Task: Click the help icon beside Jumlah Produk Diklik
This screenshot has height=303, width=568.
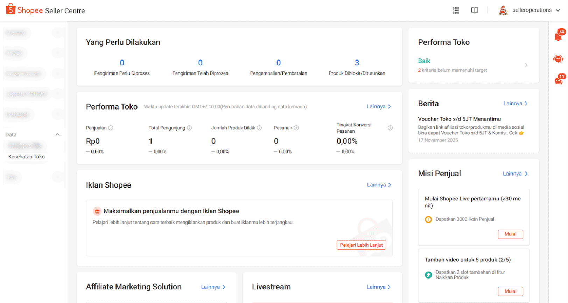Action: tap(259, 128)
